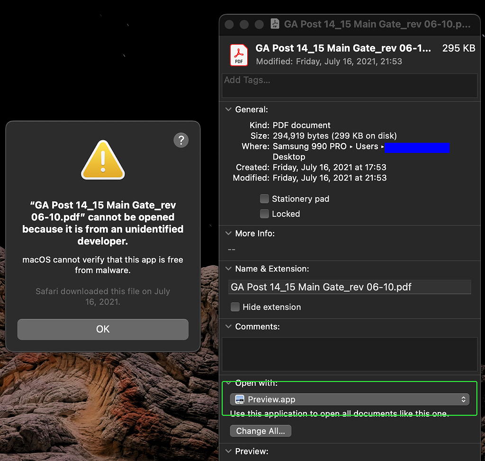Open help via the question mark button
The image size is (485, 461).
tap(181, 140)
